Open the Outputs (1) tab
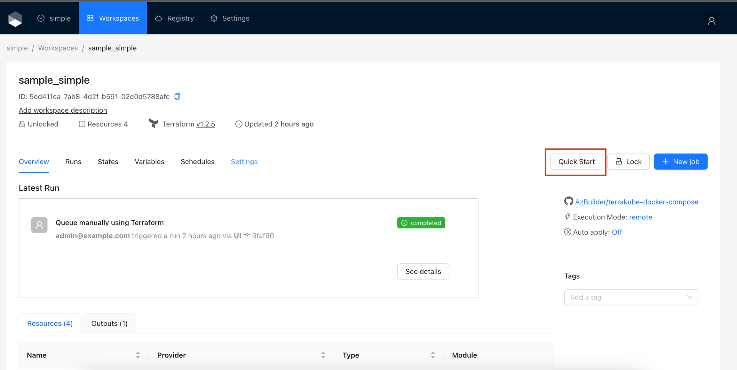Viewport: 737px width, 370px height. [x=109, y=323]
